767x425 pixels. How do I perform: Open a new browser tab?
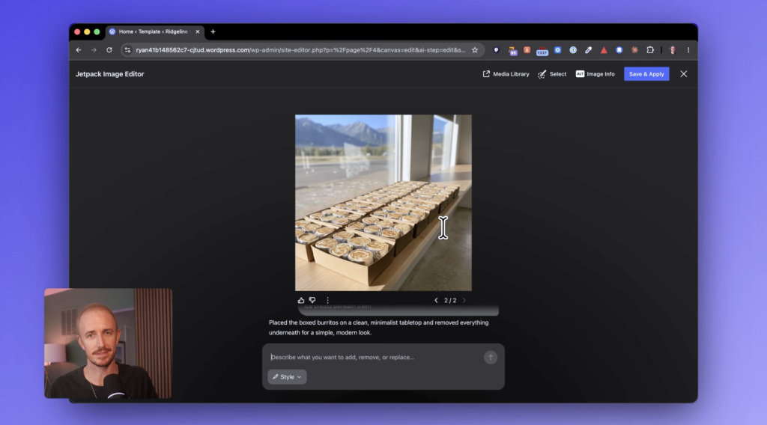click(x=213, y=31)
